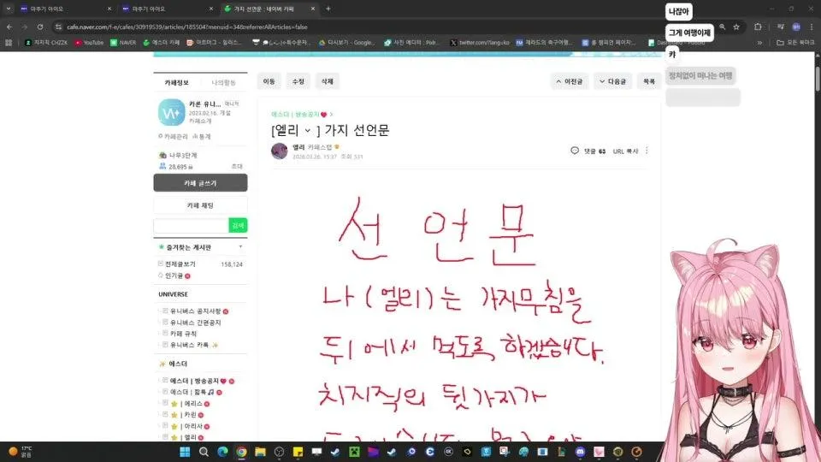Screen dimensions: 821x462
Task: Switch to the 나의활동 tab
Action: click(224, 82)
